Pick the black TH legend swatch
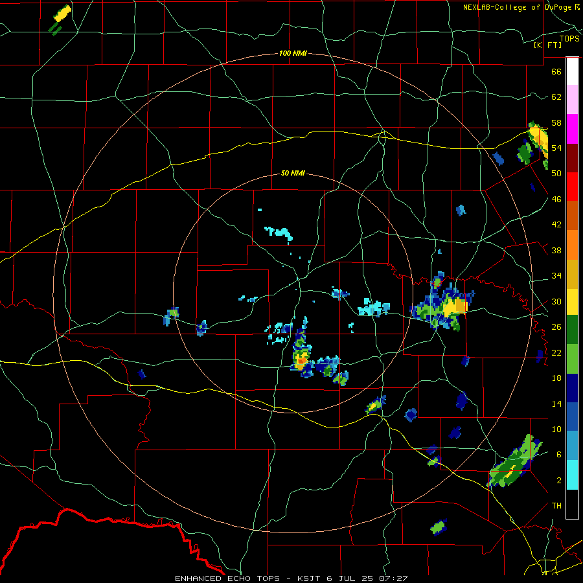The width and height of the screenshot is (583, 583). coord(572,504)
